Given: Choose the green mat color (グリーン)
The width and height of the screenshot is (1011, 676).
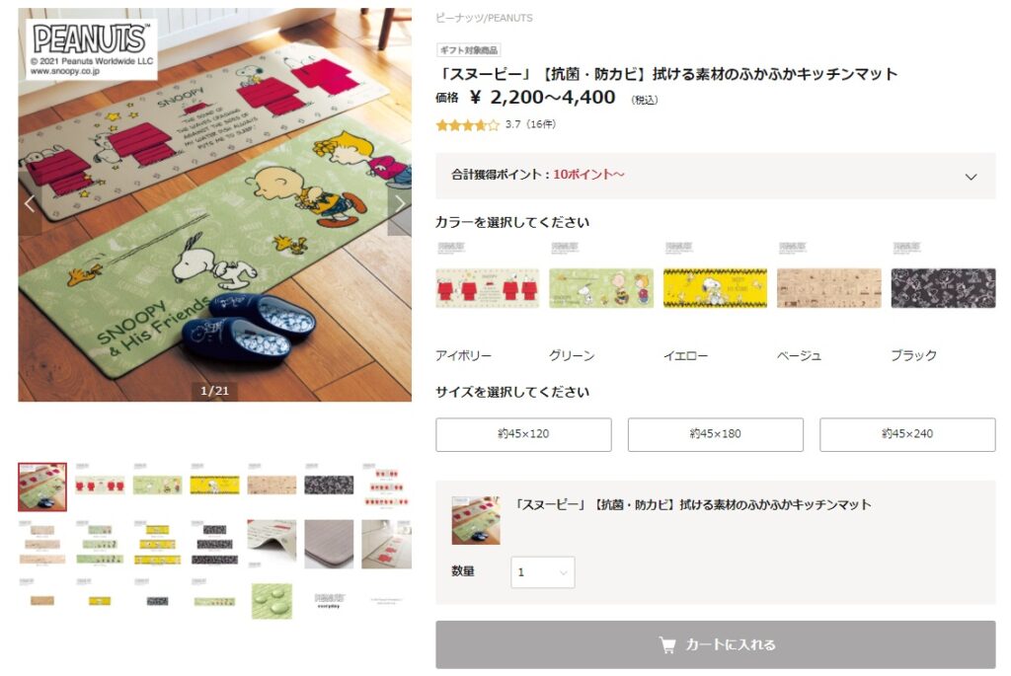Looking at the screenshot, I should point(601,288).
